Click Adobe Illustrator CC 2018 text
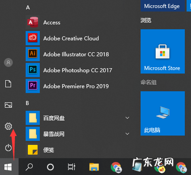 [76, 54]
